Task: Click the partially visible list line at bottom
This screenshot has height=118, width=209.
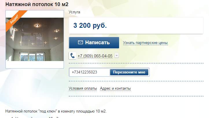Action: point(35,117)
